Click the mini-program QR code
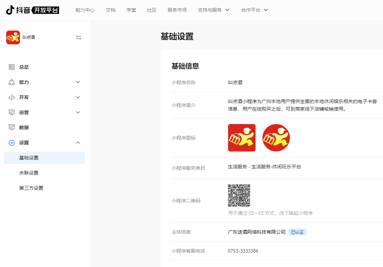Viewport: 383px width, 267px height. pos(239,196)
